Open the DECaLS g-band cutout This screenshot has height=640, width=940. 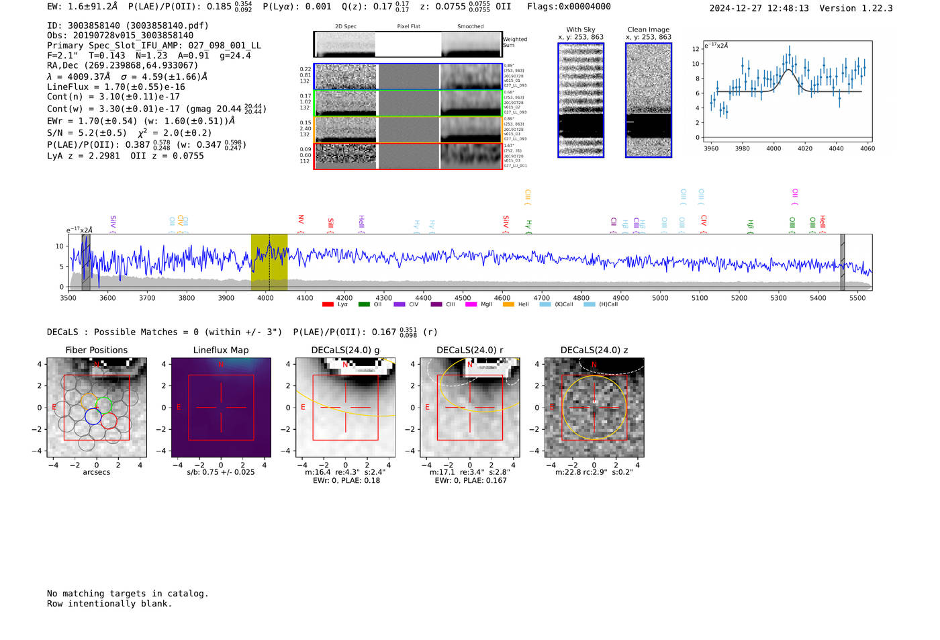point(345,407)
